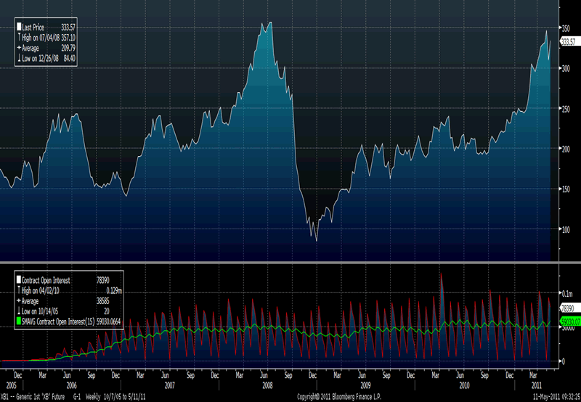This screenshot has width=581, height=402.
Task: Click the July 2008 price peak on chart
Action: coord(271,23)
